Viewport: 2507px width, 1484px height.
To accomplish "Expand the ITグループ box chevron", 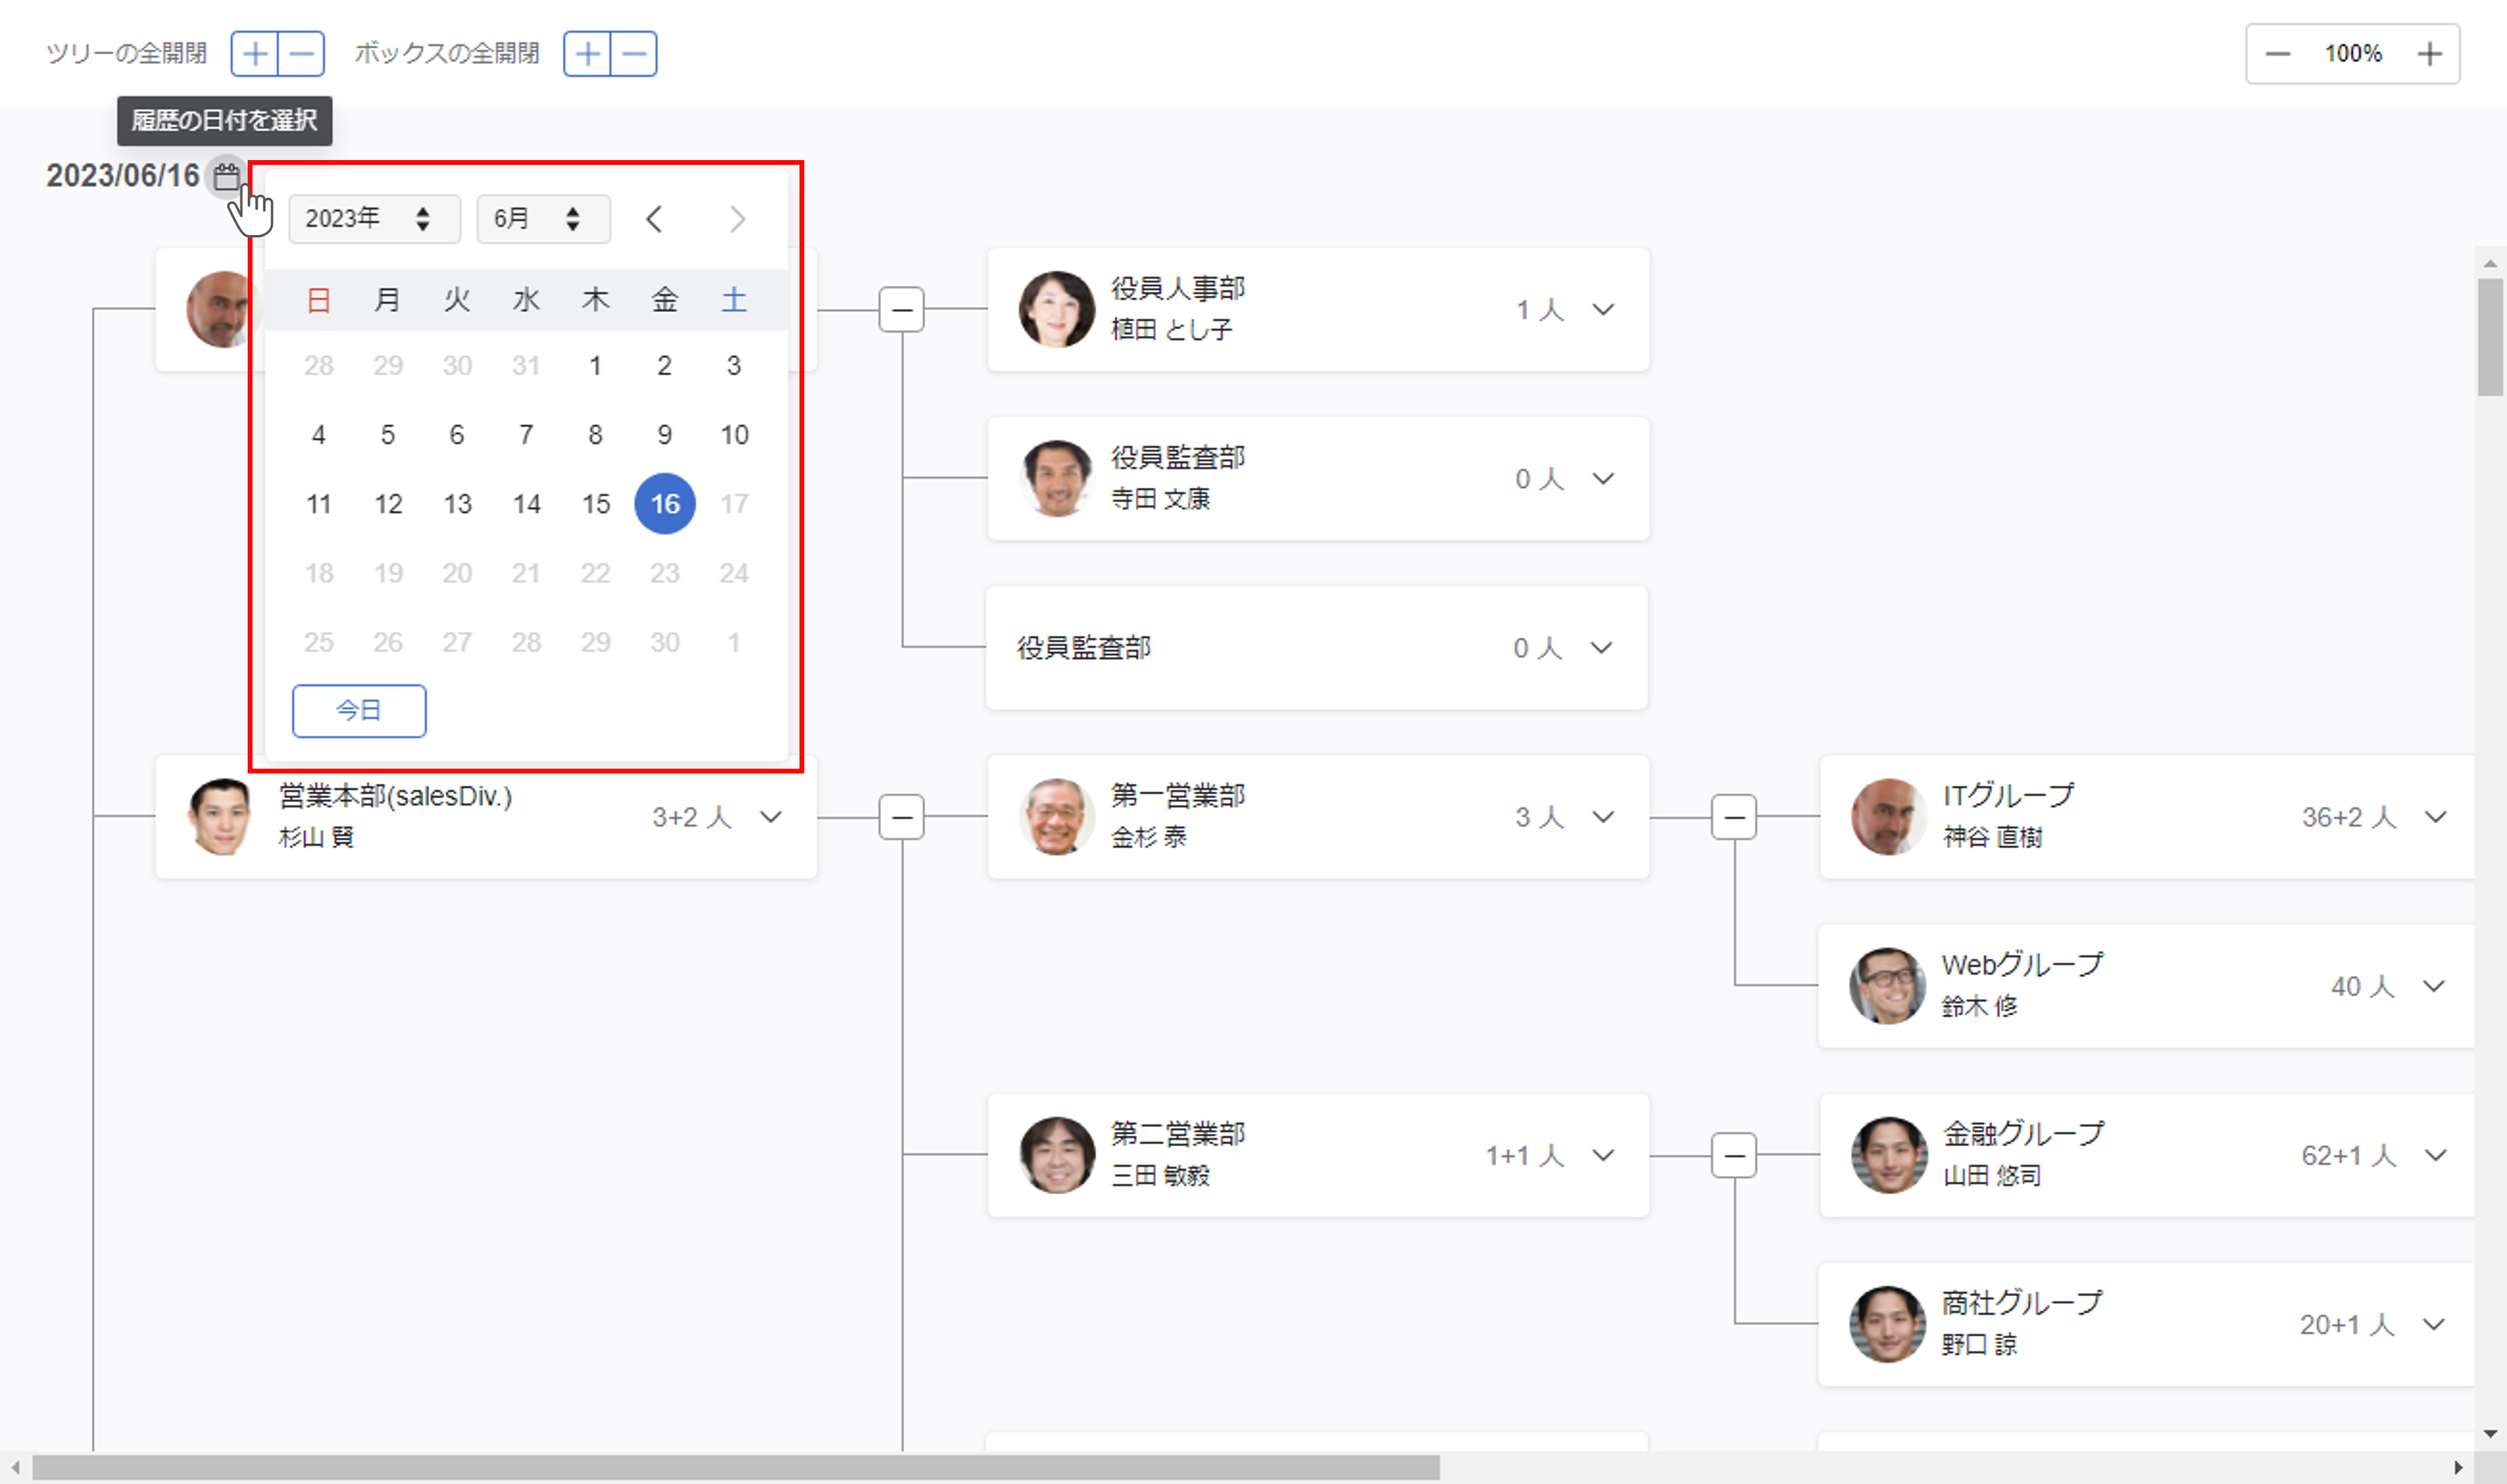I will tap(2436, 817).
